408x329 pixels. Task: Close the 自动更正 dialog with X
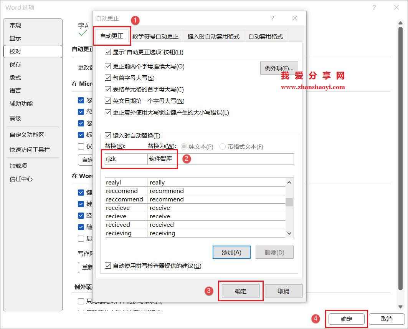coord(294,18)
